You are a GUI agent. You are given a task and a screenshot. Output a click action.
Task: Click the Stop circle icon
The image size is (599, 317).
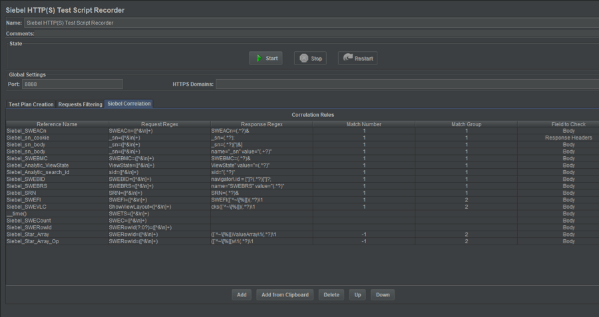pos(303,58)
